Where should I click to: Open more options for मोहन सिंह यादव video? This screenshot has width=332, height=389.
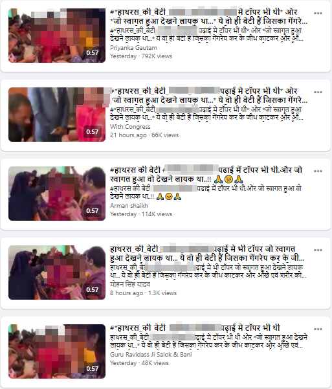(318, 250)
